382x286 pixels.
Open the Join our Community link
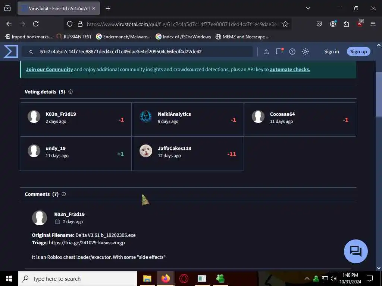[50, 69]
